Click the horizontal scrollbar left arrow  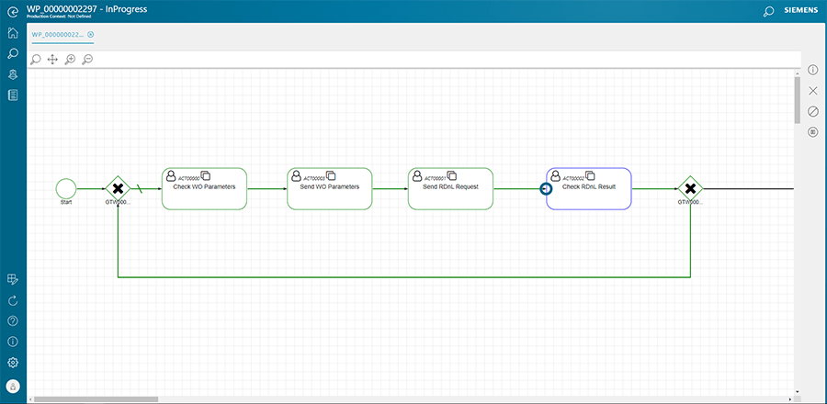click(30, 399)
